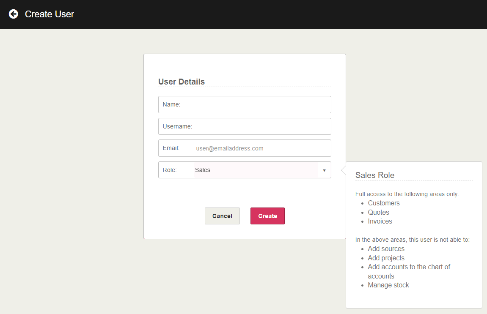The width and height of the screenshot is (487, 314).
Task: Click Customers in the access list
Action: 384,203
